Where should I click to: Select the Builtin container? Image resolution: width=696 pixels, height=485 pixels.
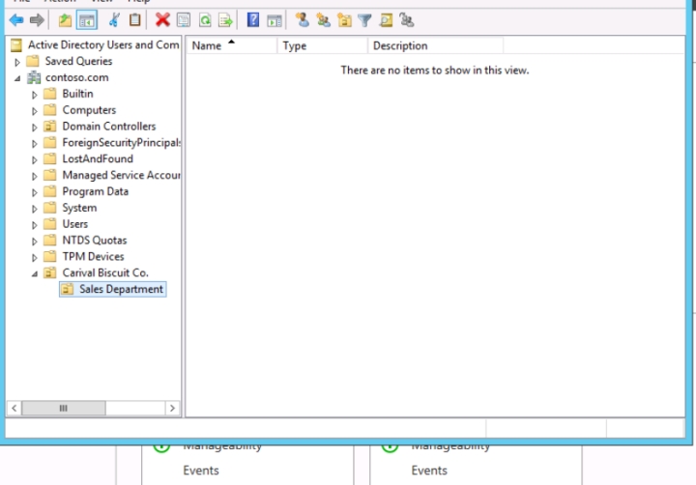point(77,94)
